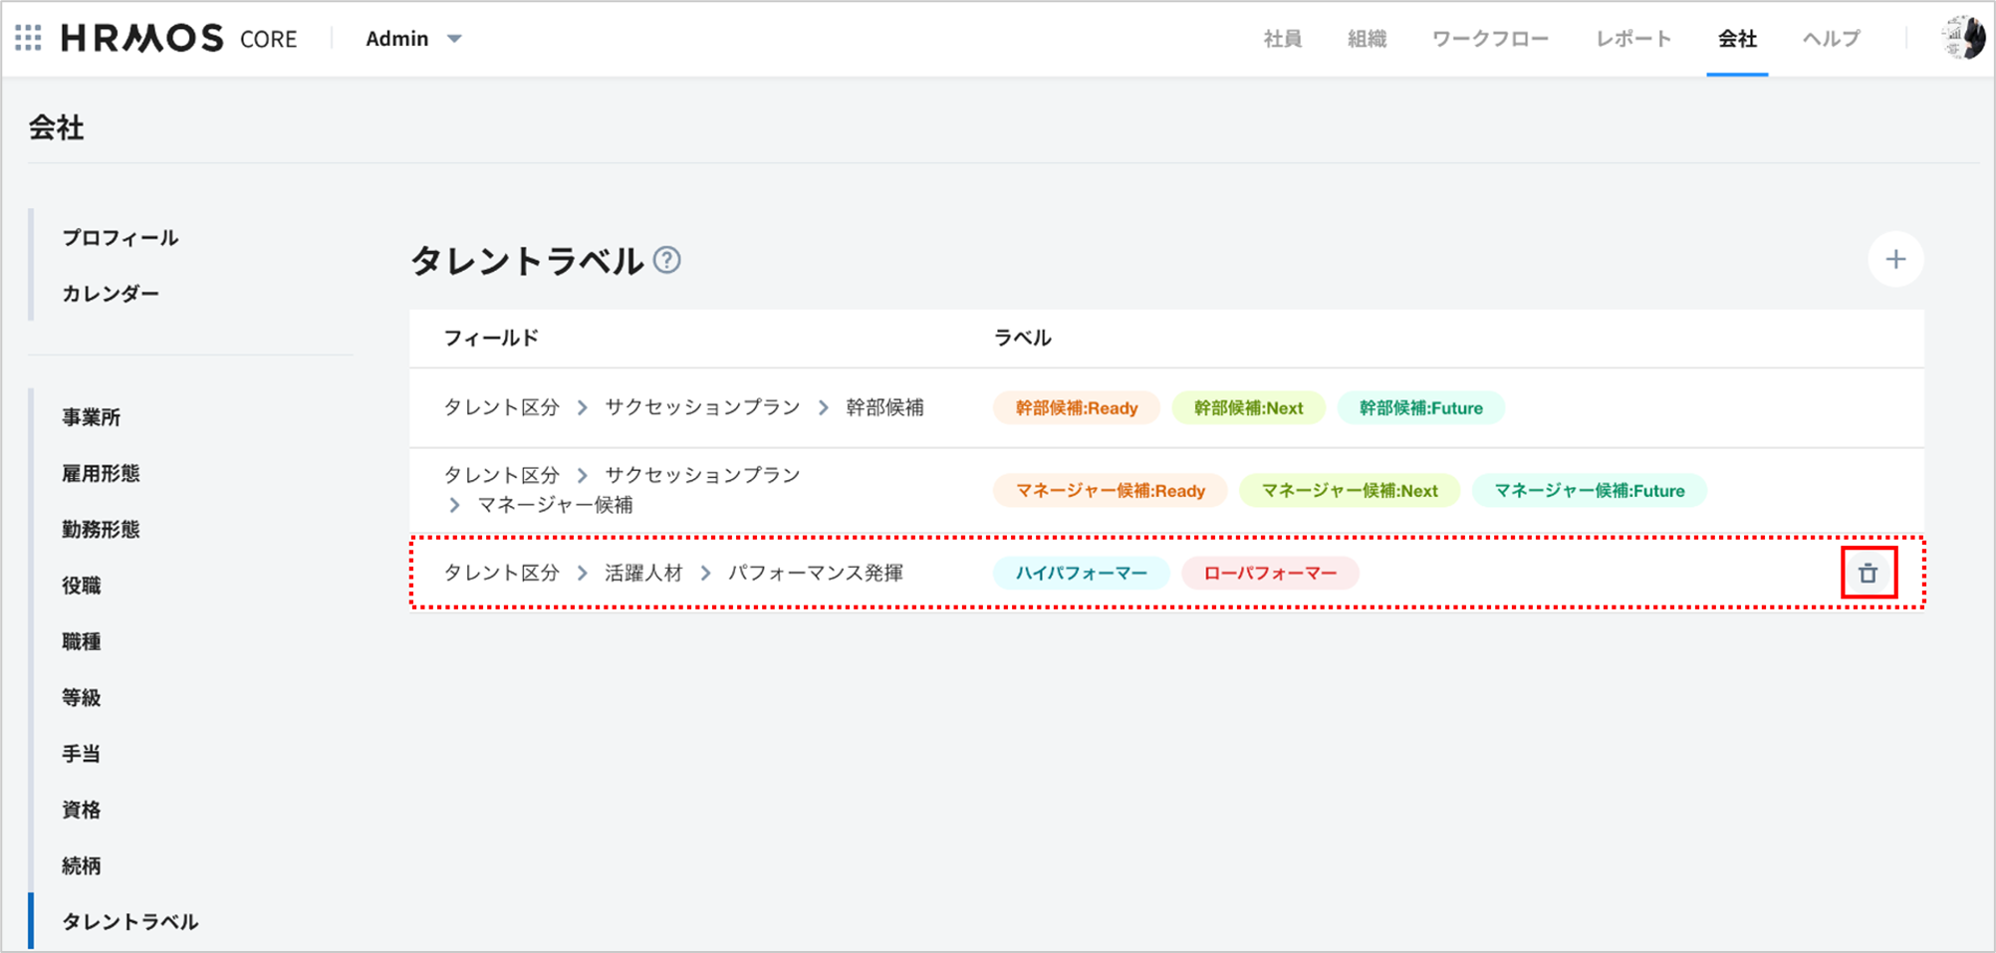Select プロフィール in the sidebar
This screenshot has height=953, width=1996.
click(x=121, y=238)
